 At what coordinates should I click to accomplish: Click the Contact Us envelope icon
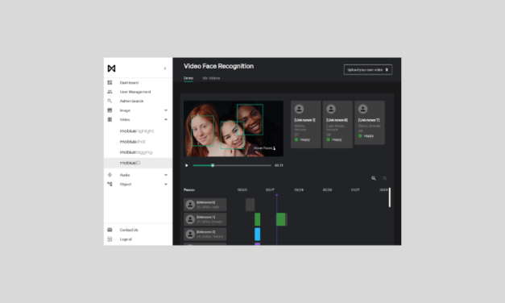[x=110, y=230]
